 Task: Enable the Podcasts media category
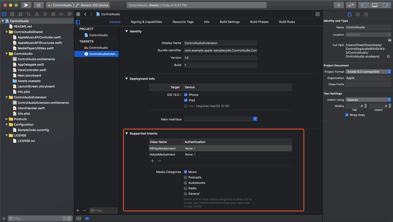pos(185,178)
